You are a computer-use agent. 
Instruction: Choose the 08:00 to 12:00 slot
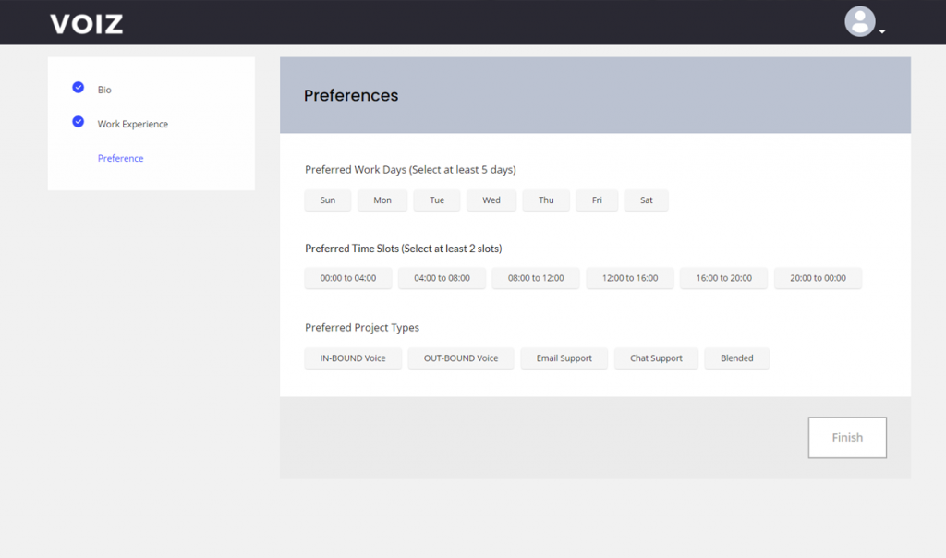(536, 278)
